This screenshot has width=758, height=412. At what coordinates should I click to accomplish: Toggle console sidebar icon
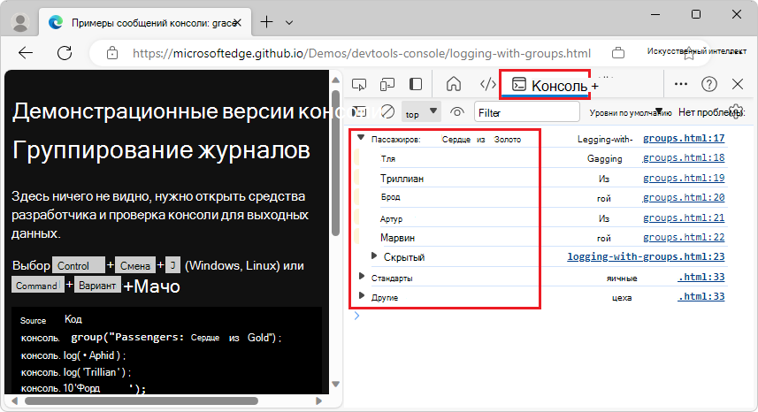pyautogui.click(x=360, y=112)
